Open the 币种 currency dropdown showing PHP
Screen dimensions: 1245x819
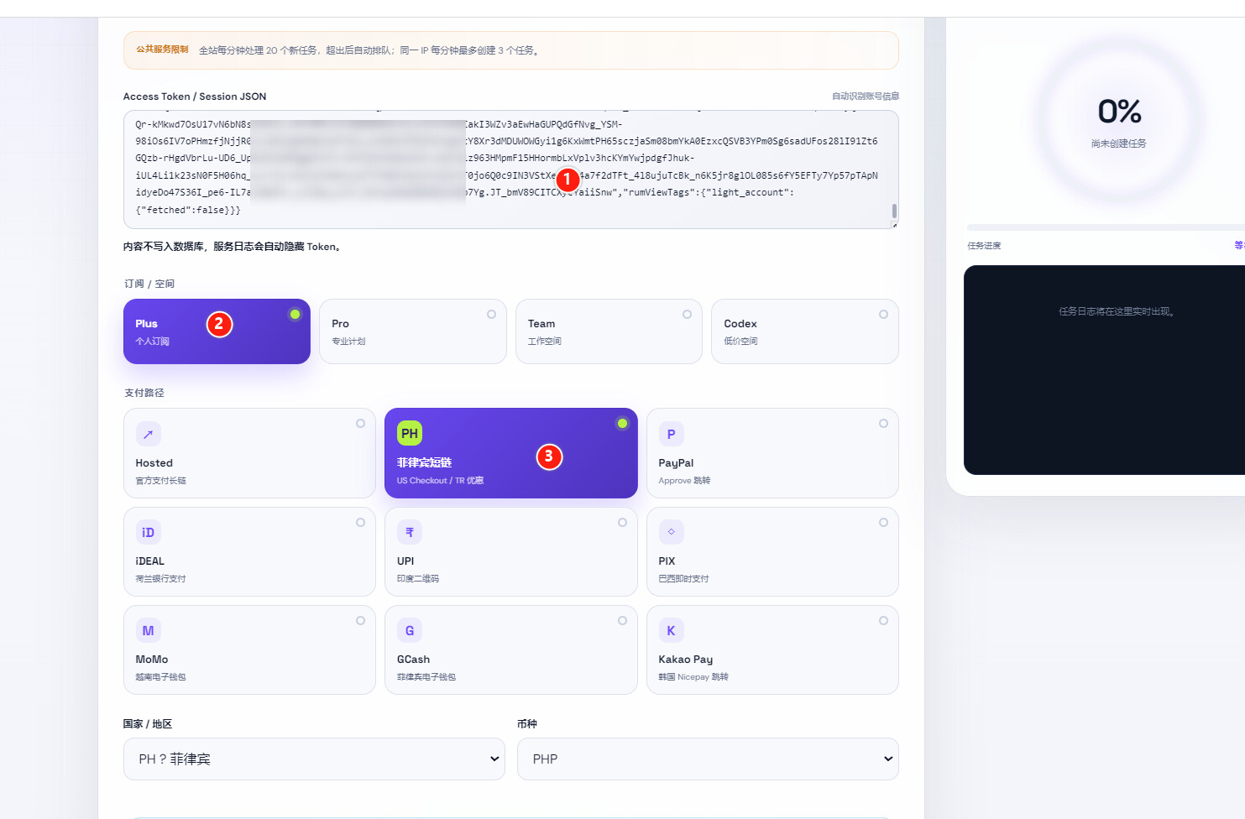(x=708, y=759)
